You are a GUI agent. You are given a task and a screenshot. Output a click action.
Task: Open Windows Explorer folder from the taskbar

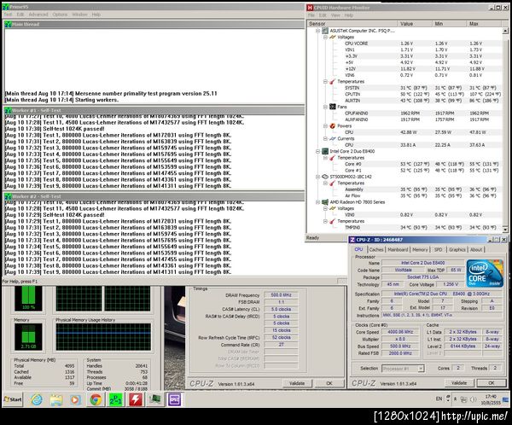[56, 399]
